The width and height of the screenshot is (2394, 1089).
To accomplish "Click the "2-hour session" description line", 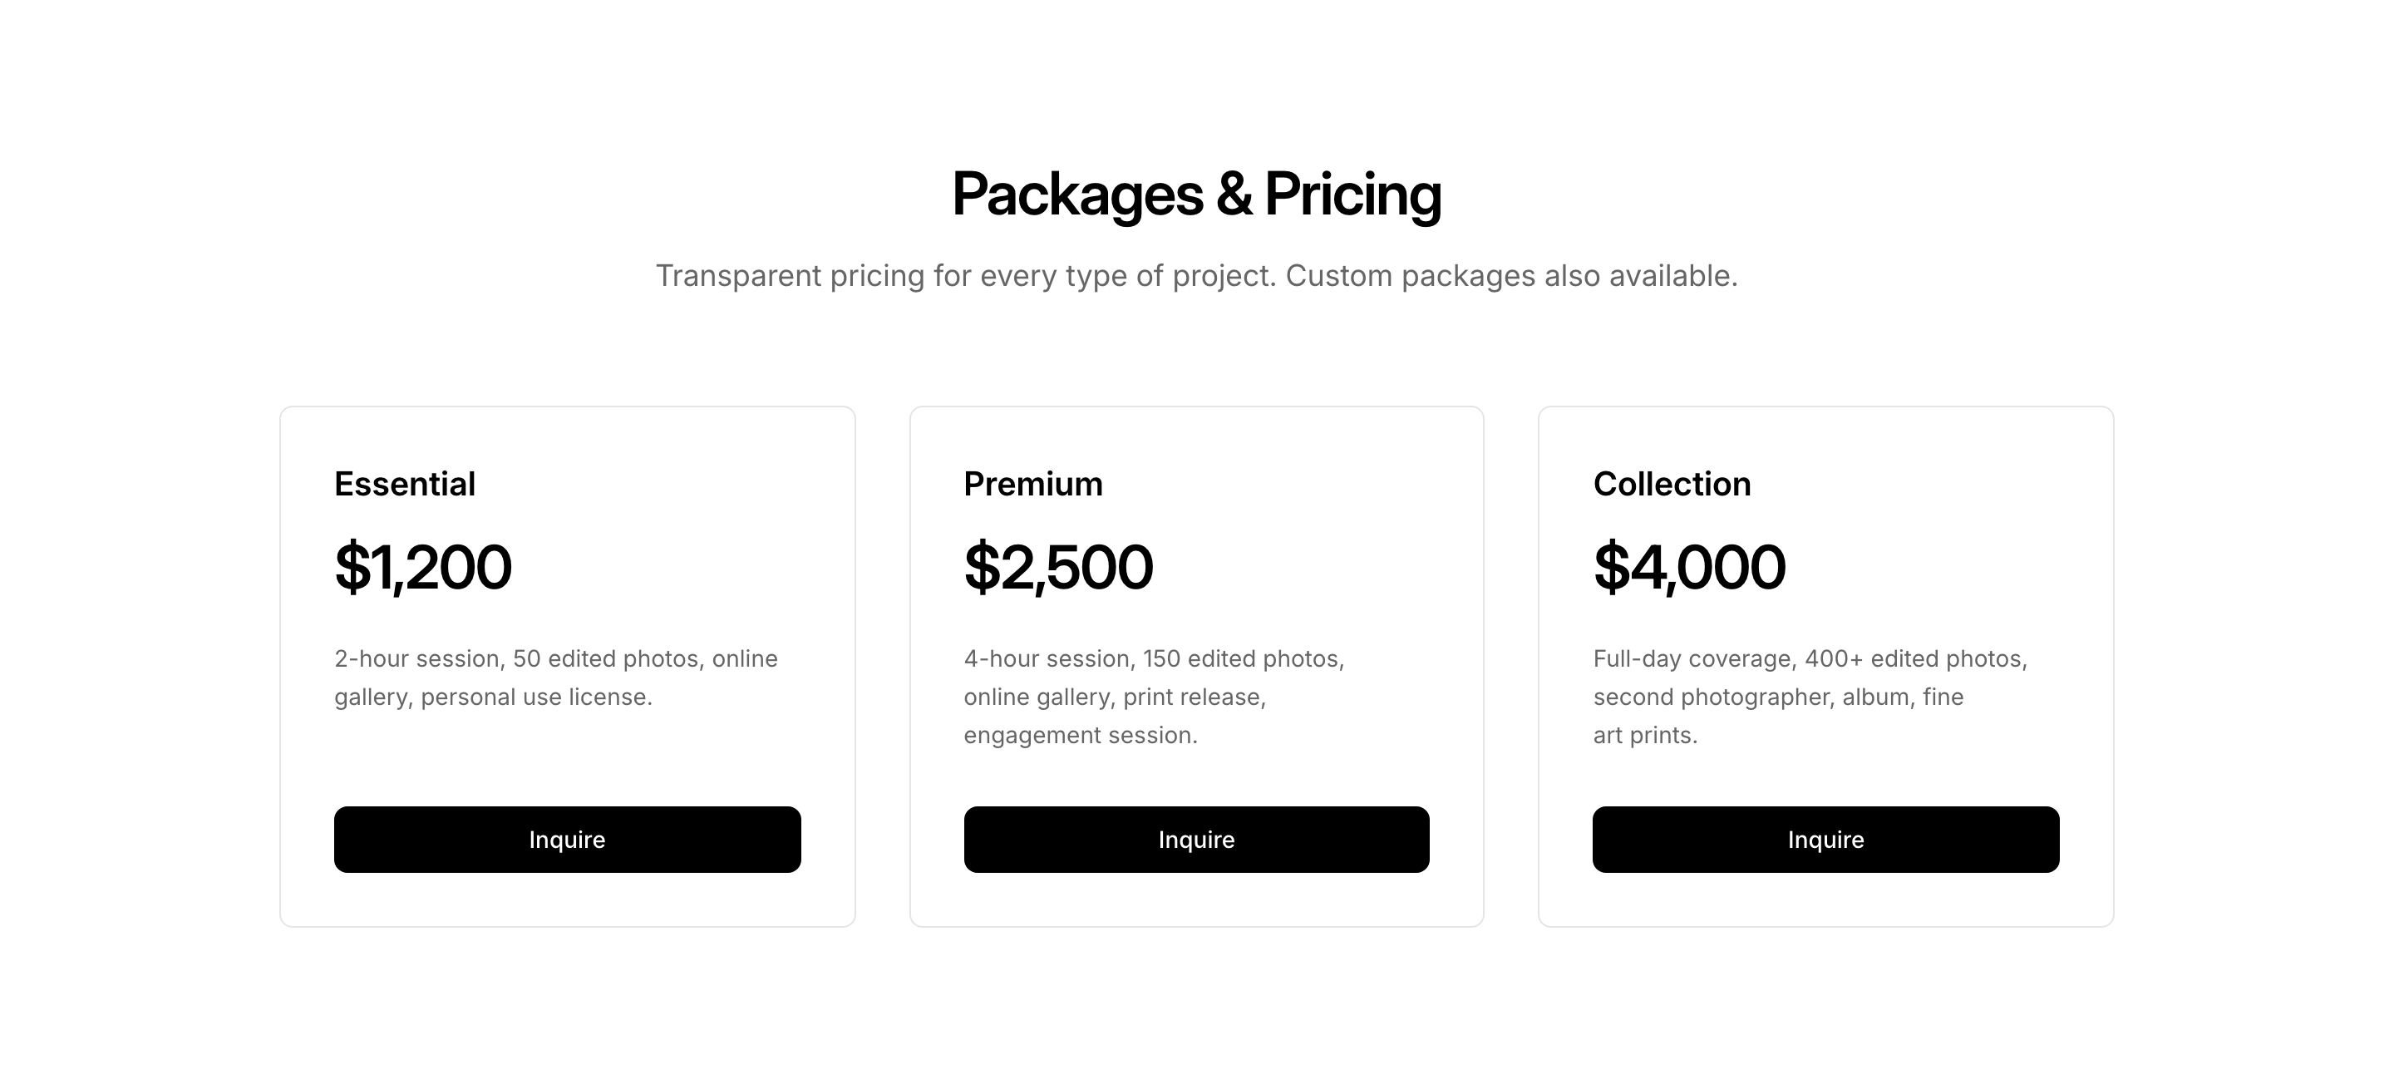I will (x=556, y=658).
